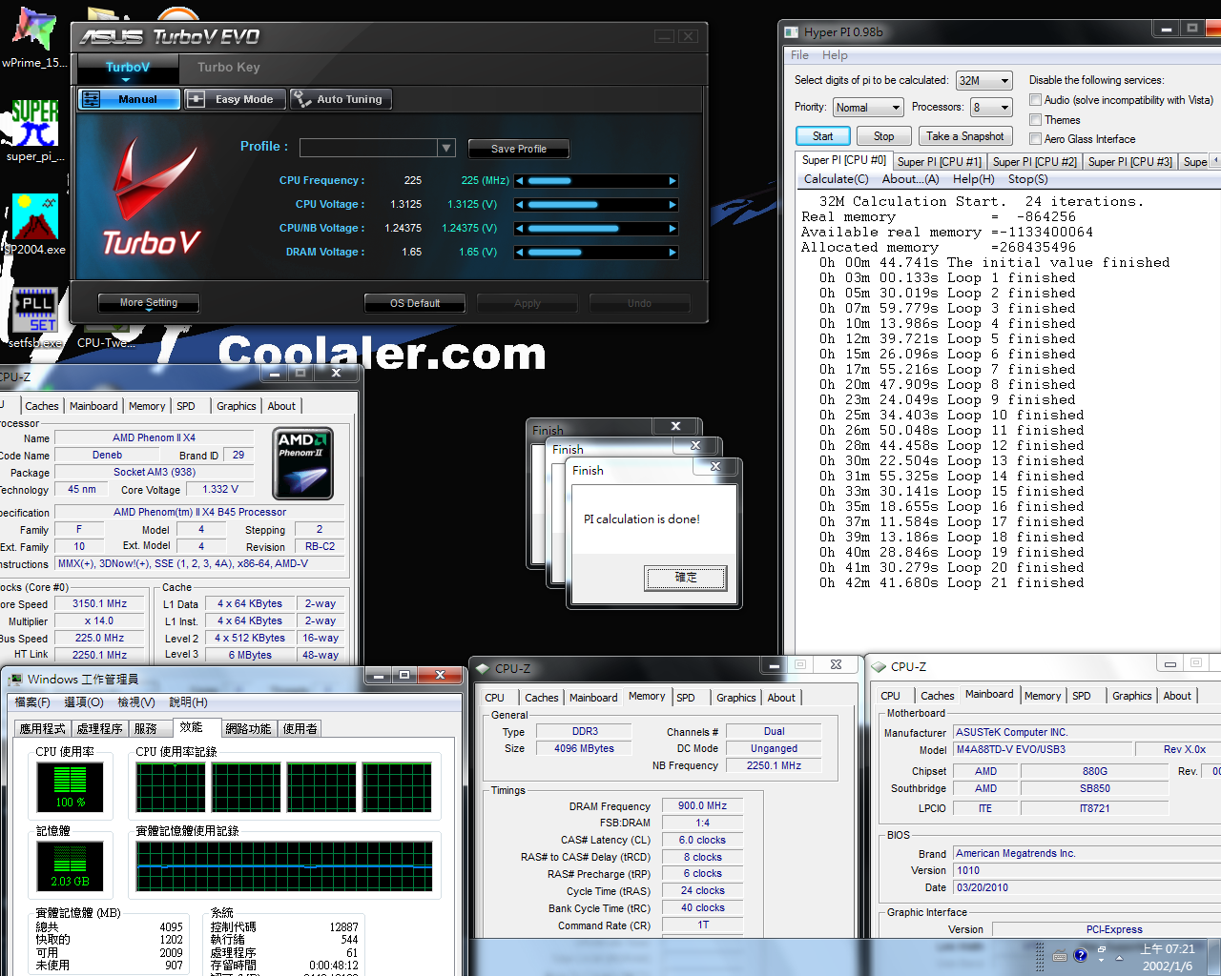Screen dimensions: 1221x976
Task: Decrease CPU Frequency with left arrow
Action: [520, 180]
